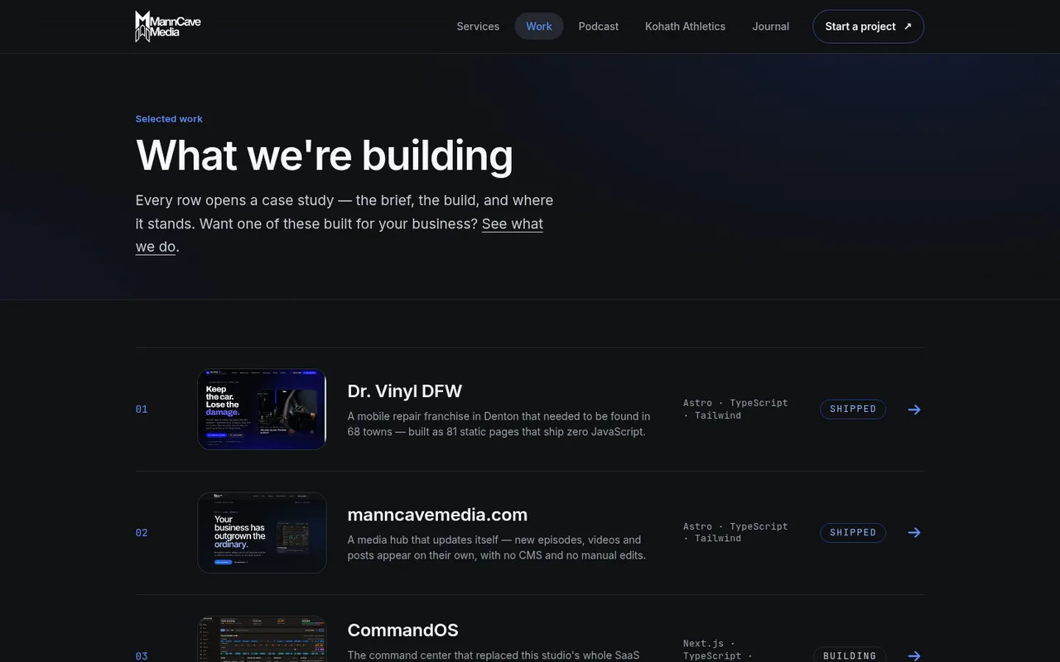Click 'Selected work' label text
This screenshot has height=662, width=1060.
click(x=169, y=119)
